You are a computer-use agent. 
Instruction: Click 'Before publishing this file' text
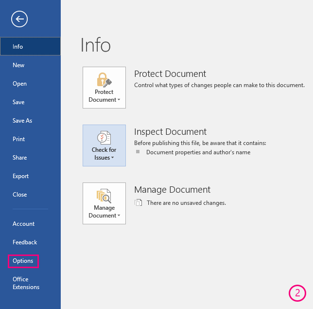200,143
